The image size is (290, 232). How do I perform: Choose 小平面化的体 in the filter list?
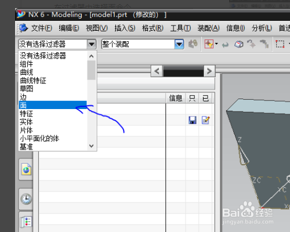click(53, 139)
